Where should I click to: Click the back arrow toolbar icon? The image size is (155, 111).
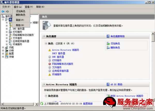click(3, 11)
